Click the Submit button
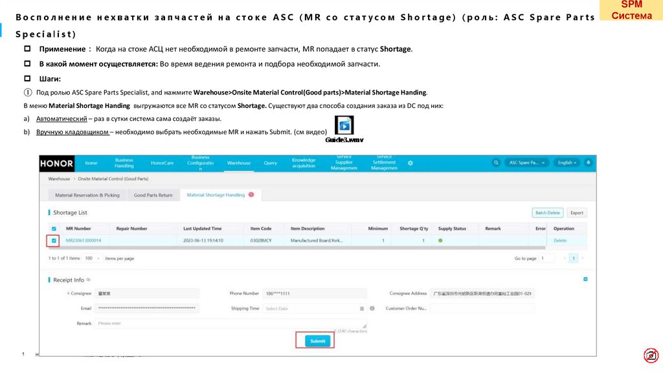Screen dimensions: 663x371 (317, 341)
